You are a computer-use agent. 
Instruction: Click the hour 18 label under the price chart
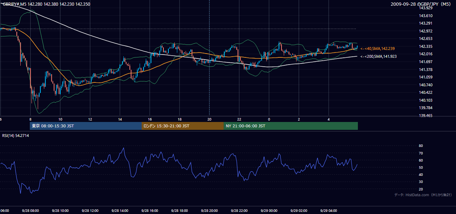pos(179,119)
